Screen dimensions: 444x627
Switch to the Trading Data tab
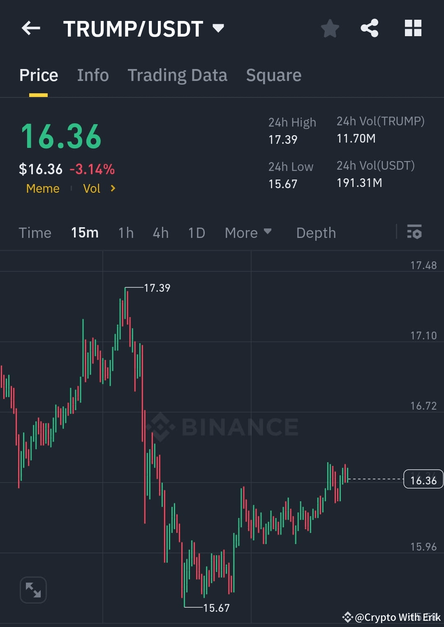pos(177,75)
